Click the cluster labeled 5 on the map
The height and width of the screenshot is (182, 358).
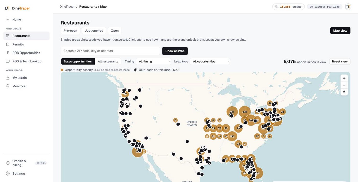[175, 120]
